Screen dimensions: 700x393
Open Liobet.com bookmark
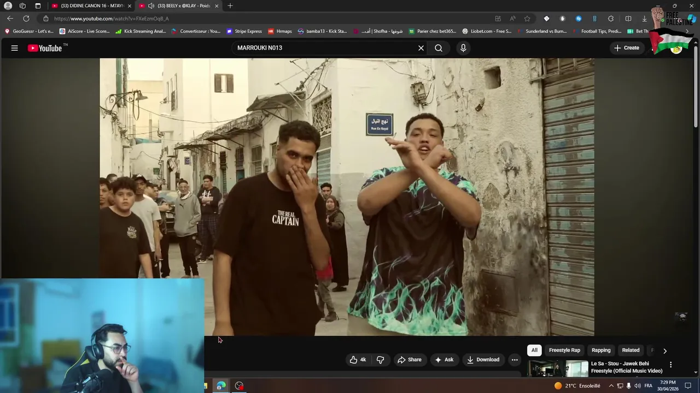pos(487,31)
